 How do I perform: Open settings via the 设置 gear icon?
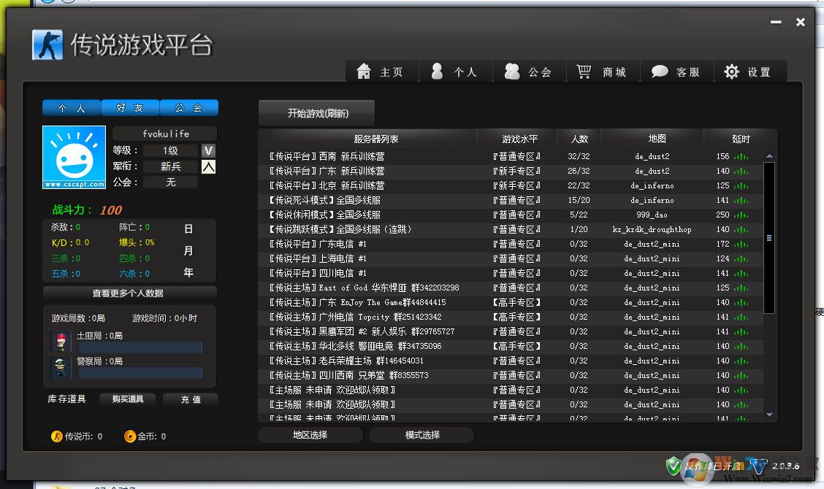[x=730, y=71]
